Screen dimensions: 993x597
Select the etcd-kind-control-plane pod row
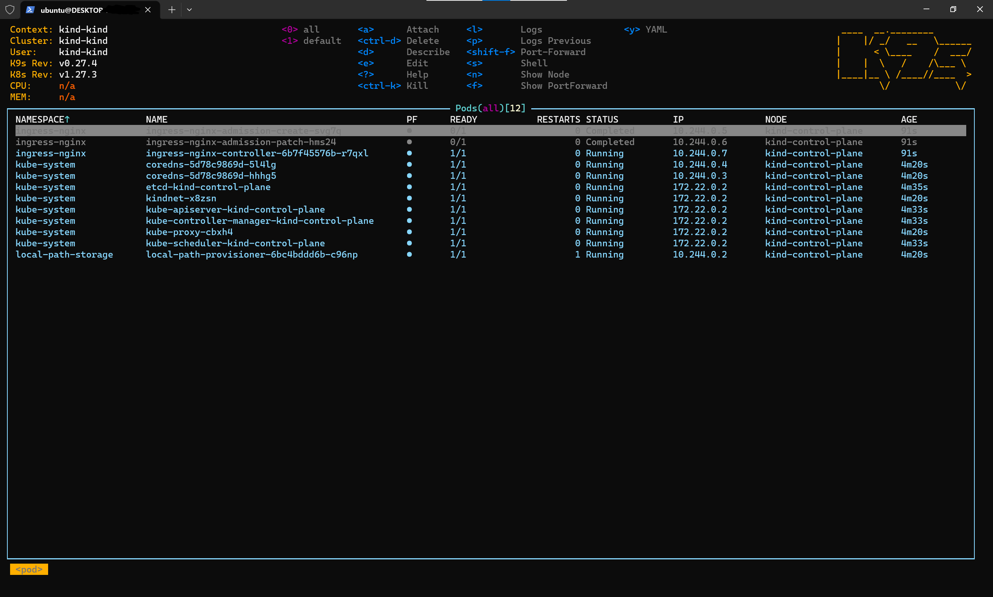(208, 187)
